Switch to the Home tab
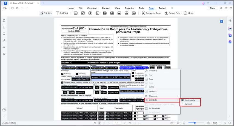The image size is (234, 126). point(71,8)
